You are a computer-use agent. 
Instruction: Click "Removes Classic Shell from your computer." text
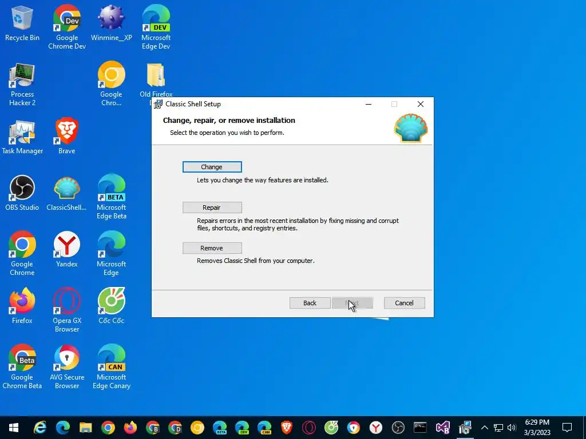256,261
